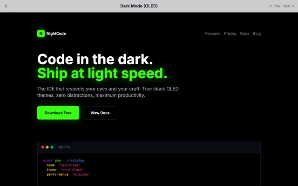The height and width of the screenshot is (186, 298).
Task: Click the performance "blazing" code line
Action: coord(68,174)
